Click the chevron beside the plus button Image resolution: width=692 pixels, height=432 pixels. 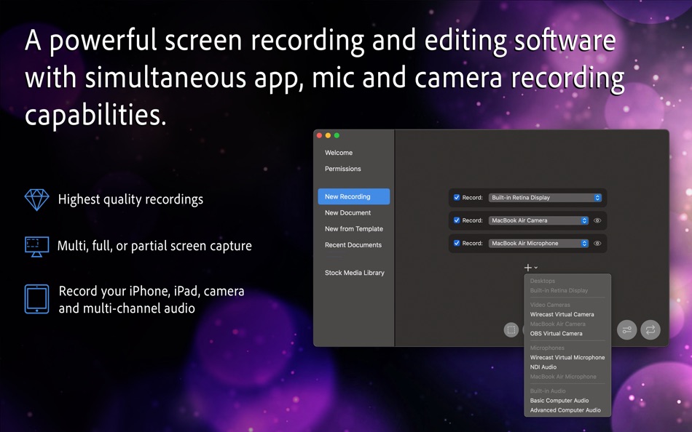click(536, 268)
